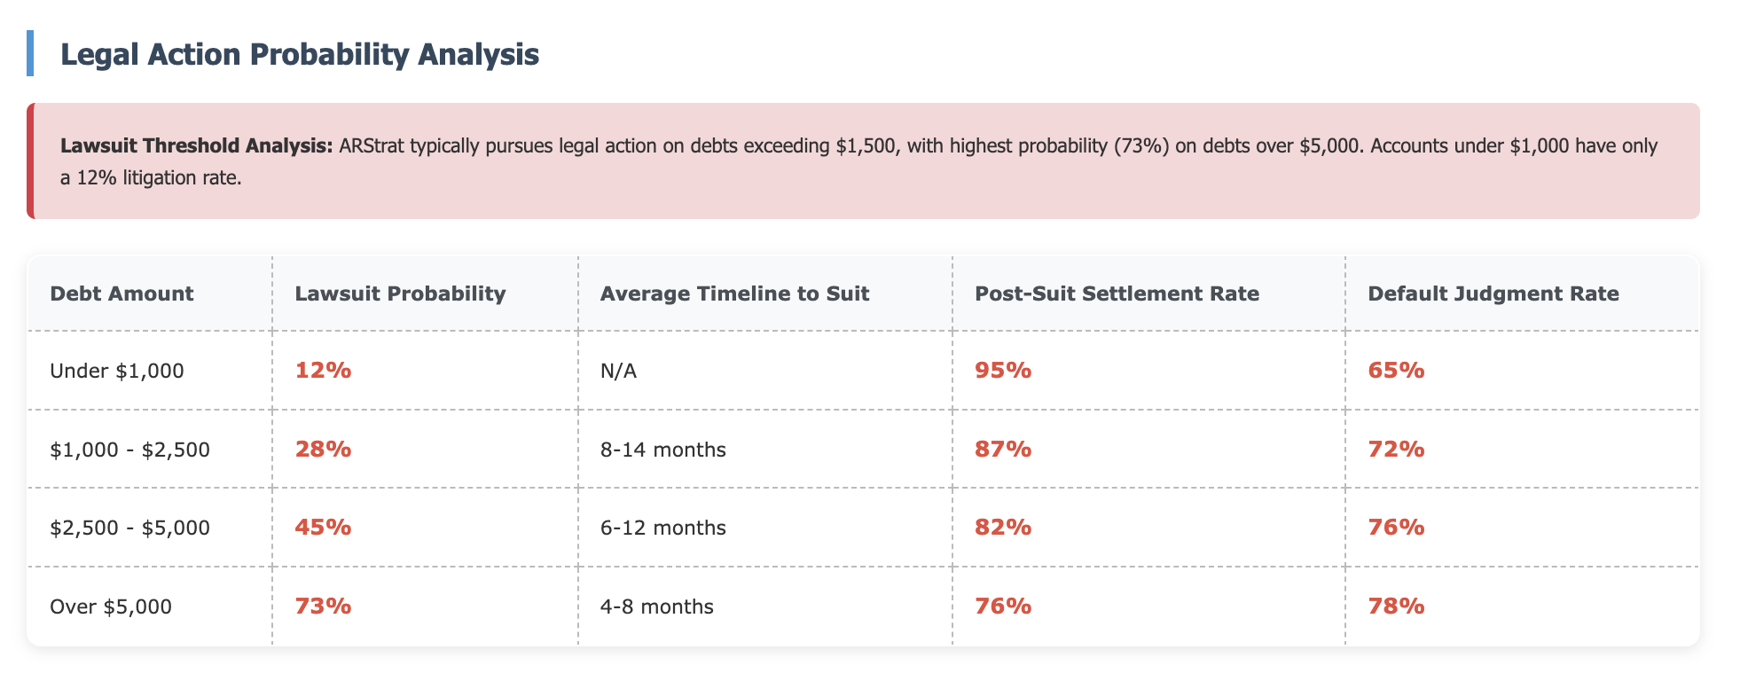Click the 73% lawsuit probability value

point(323,607)
